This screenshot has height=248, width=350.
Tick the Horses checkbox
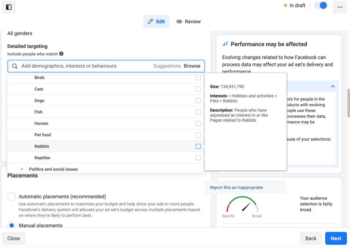click(198, 123)
